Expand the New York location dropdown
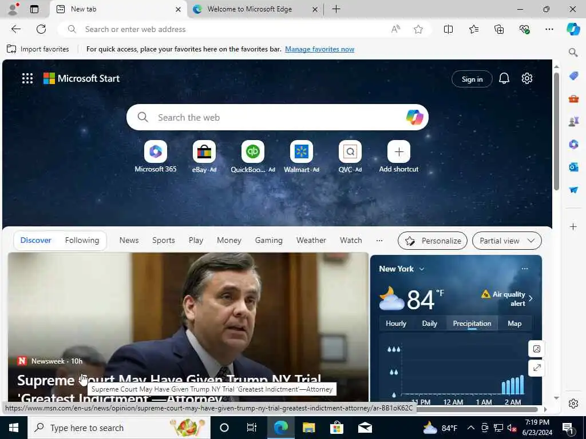This screenshot has width=586, height=439. (422, 269)
